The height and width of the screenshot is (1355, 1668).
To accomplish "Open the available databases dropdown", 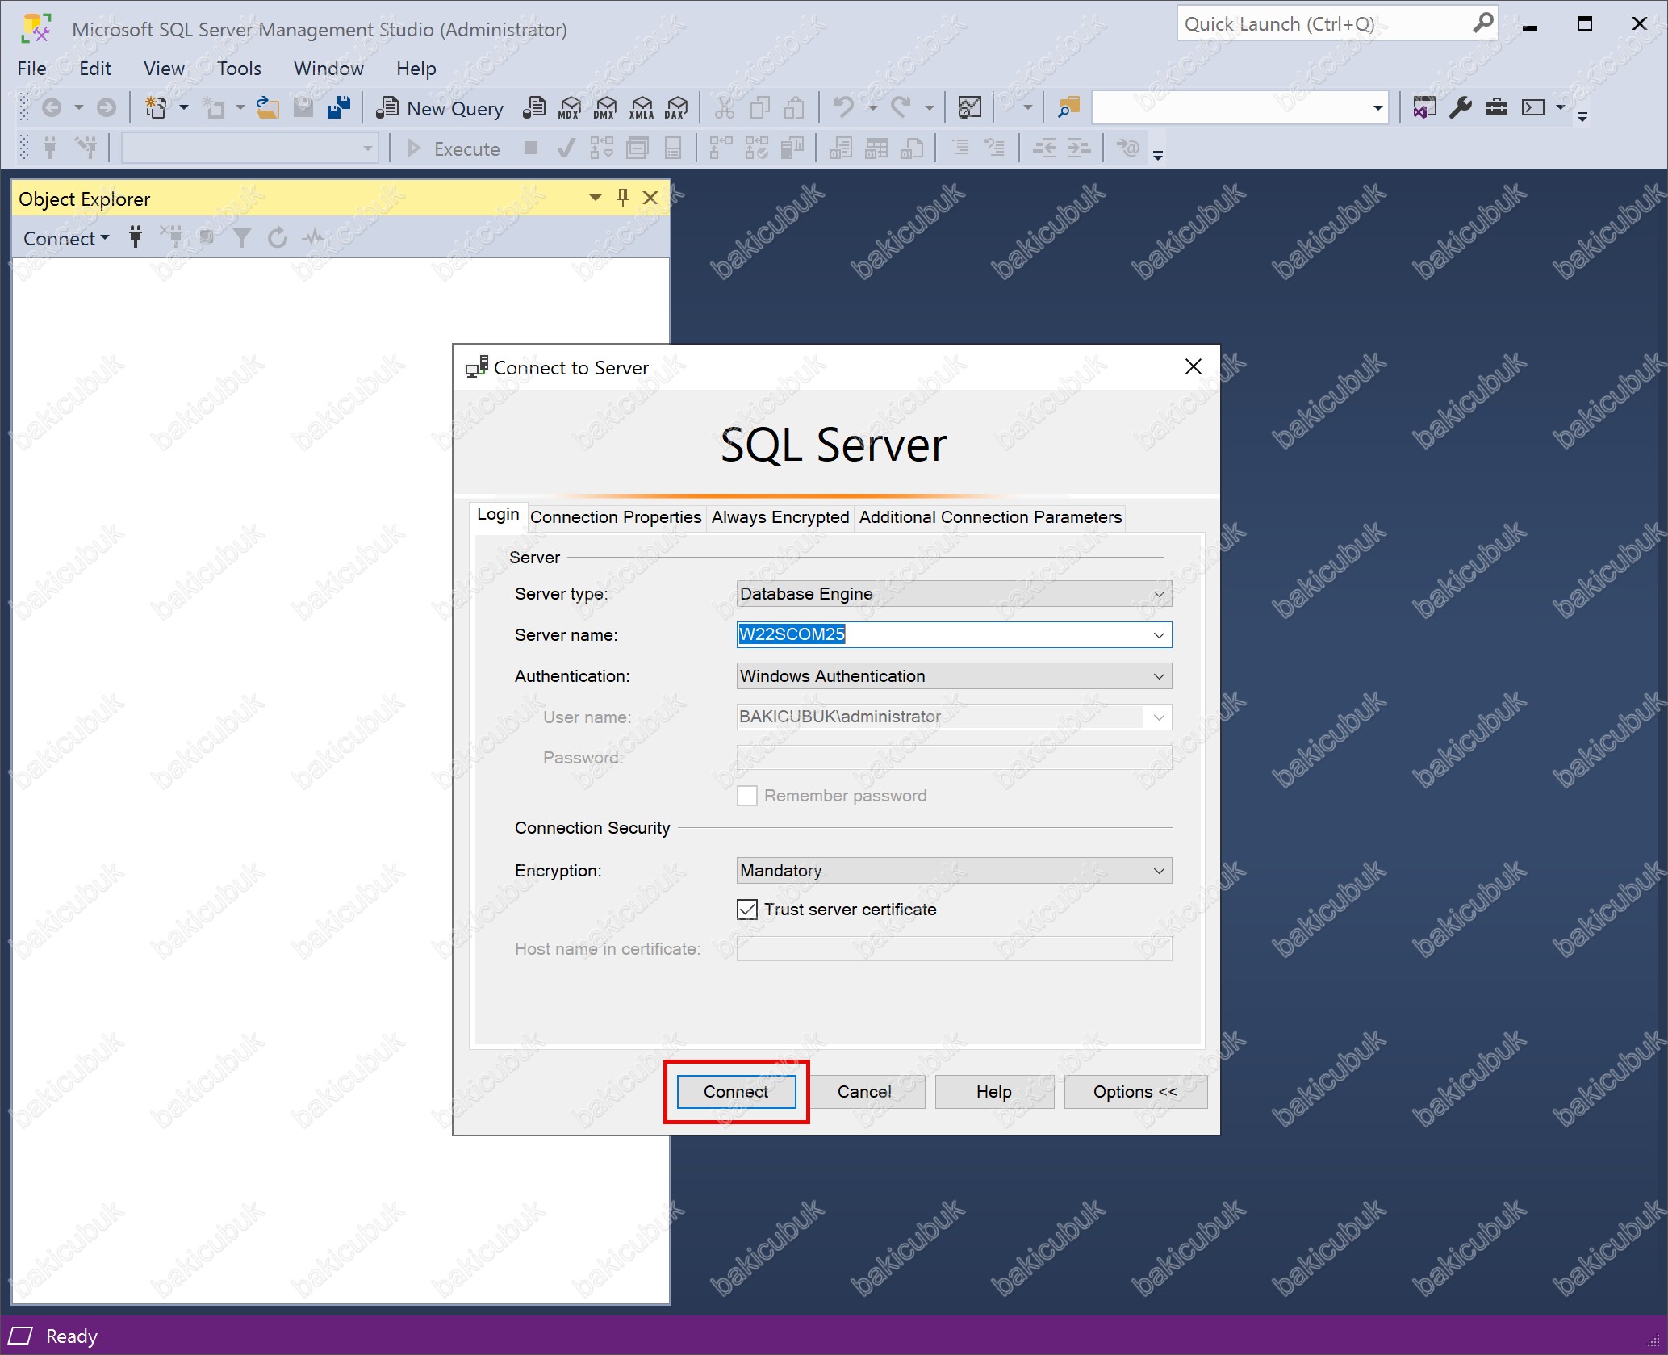I will click(x=368, y=148).
